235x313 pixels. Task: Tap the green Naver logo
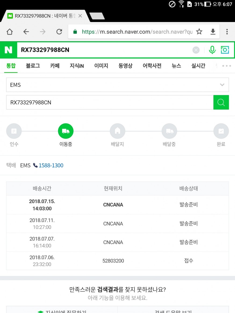tap(9, 50)
